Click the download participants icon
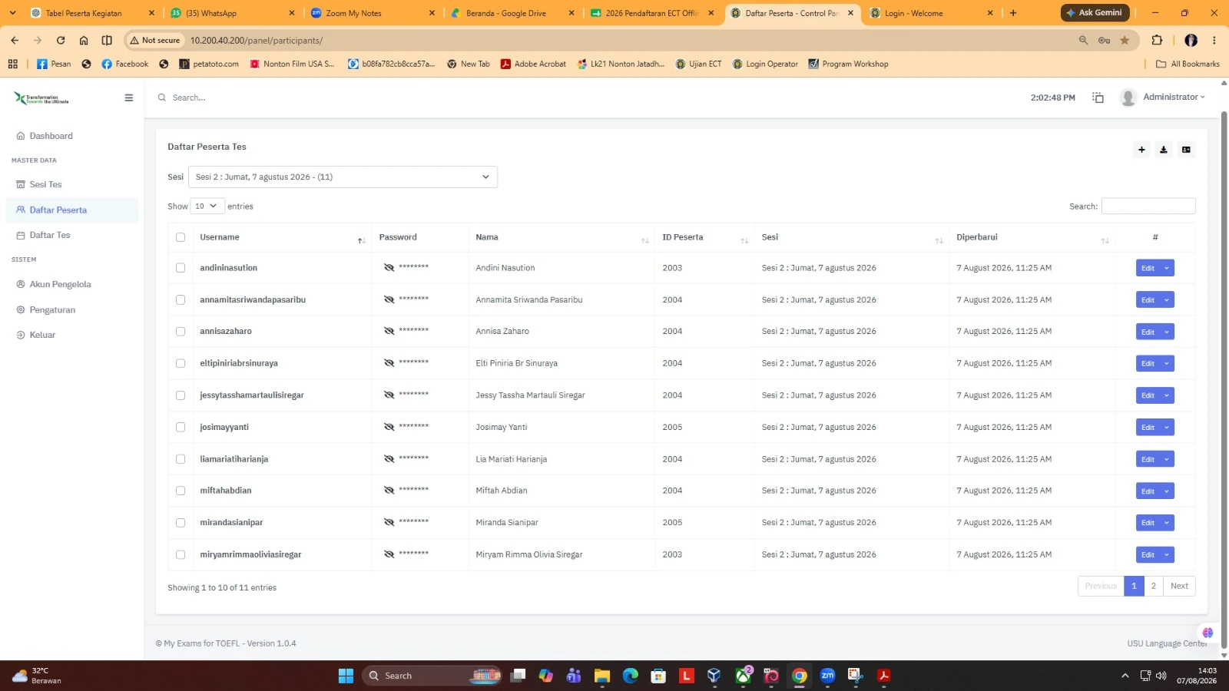Image resolution: width=1229 pixels, height=691 pixels. pos(1164,150)
